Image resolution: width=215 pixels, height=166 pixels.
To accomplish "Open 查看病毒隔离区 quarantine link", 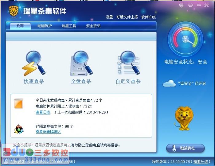I will click(49, 132).
